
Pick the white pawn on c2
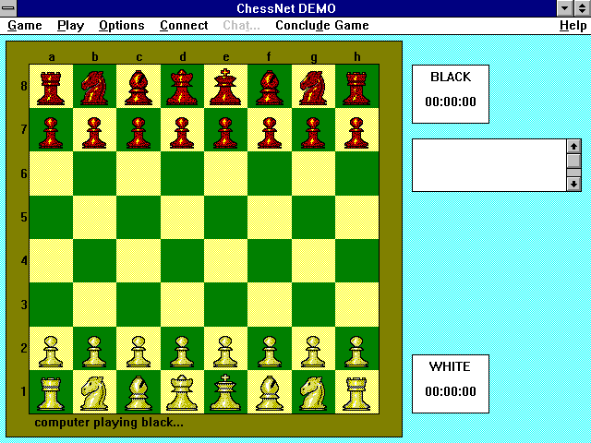139,352
